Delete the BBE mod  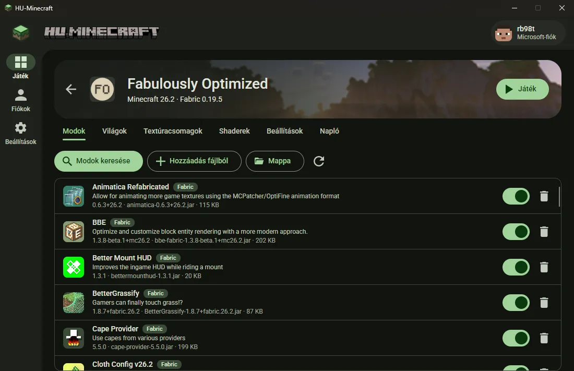[544, 232]
